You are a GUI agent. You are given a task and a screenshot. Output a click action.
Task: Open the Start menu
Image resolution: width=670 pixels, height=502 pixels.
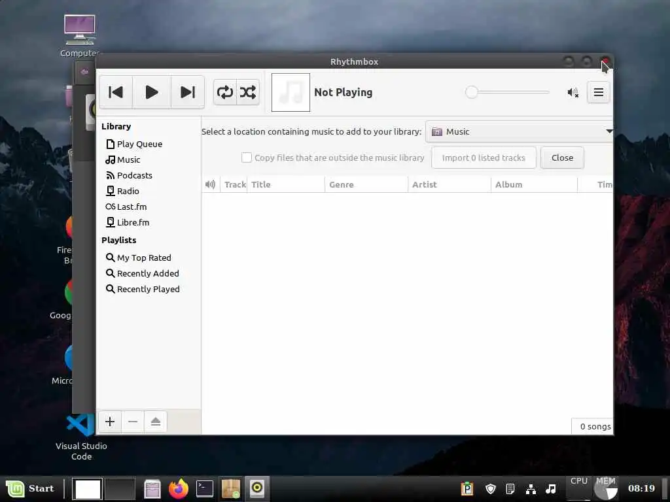(x=30, y=488)
